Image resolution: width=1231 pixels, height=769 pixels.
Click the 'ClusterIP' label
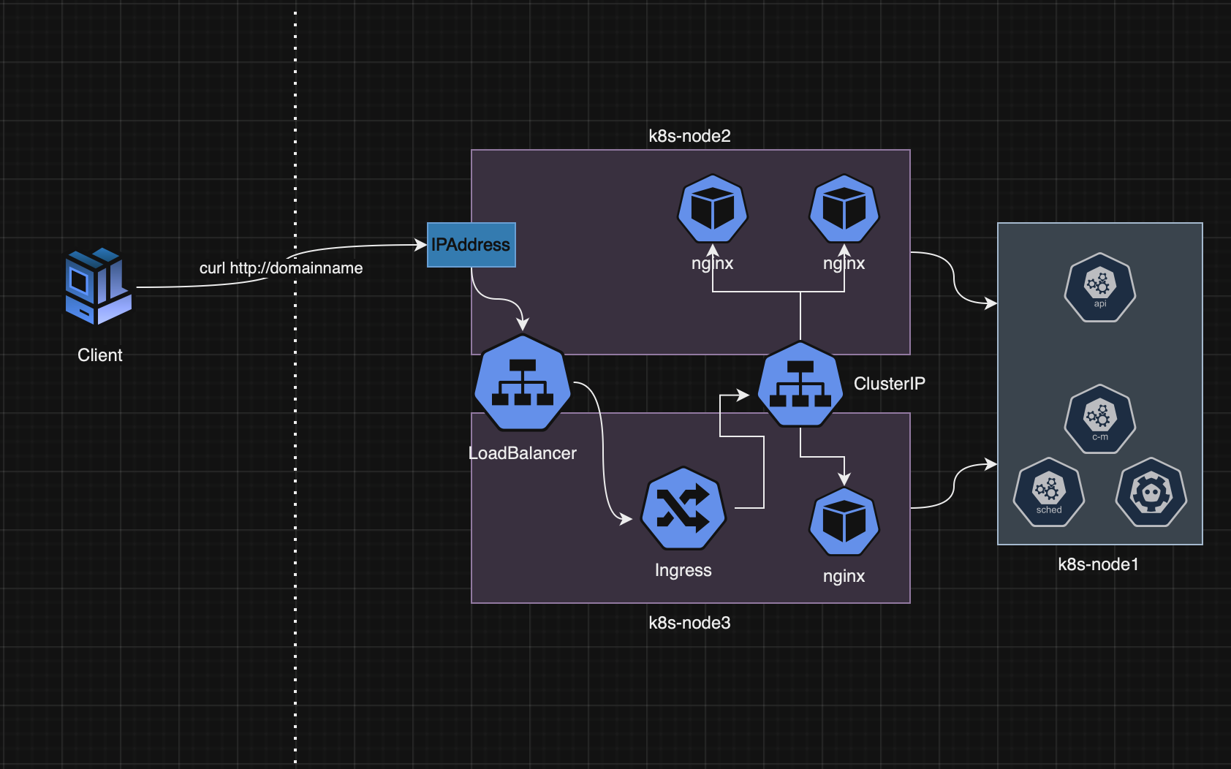pyautogui.click(x=890, y=384)
